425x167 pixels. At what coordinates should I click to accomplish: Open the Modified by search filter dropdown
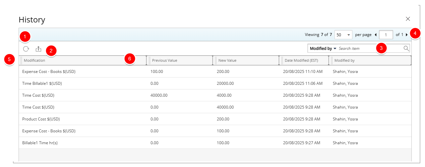[323, 49]
